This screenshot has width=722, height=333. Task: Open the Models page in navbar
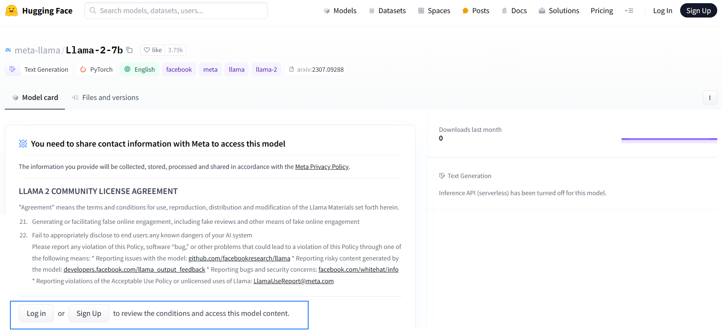pyautogui.click(x=340, y=11)
